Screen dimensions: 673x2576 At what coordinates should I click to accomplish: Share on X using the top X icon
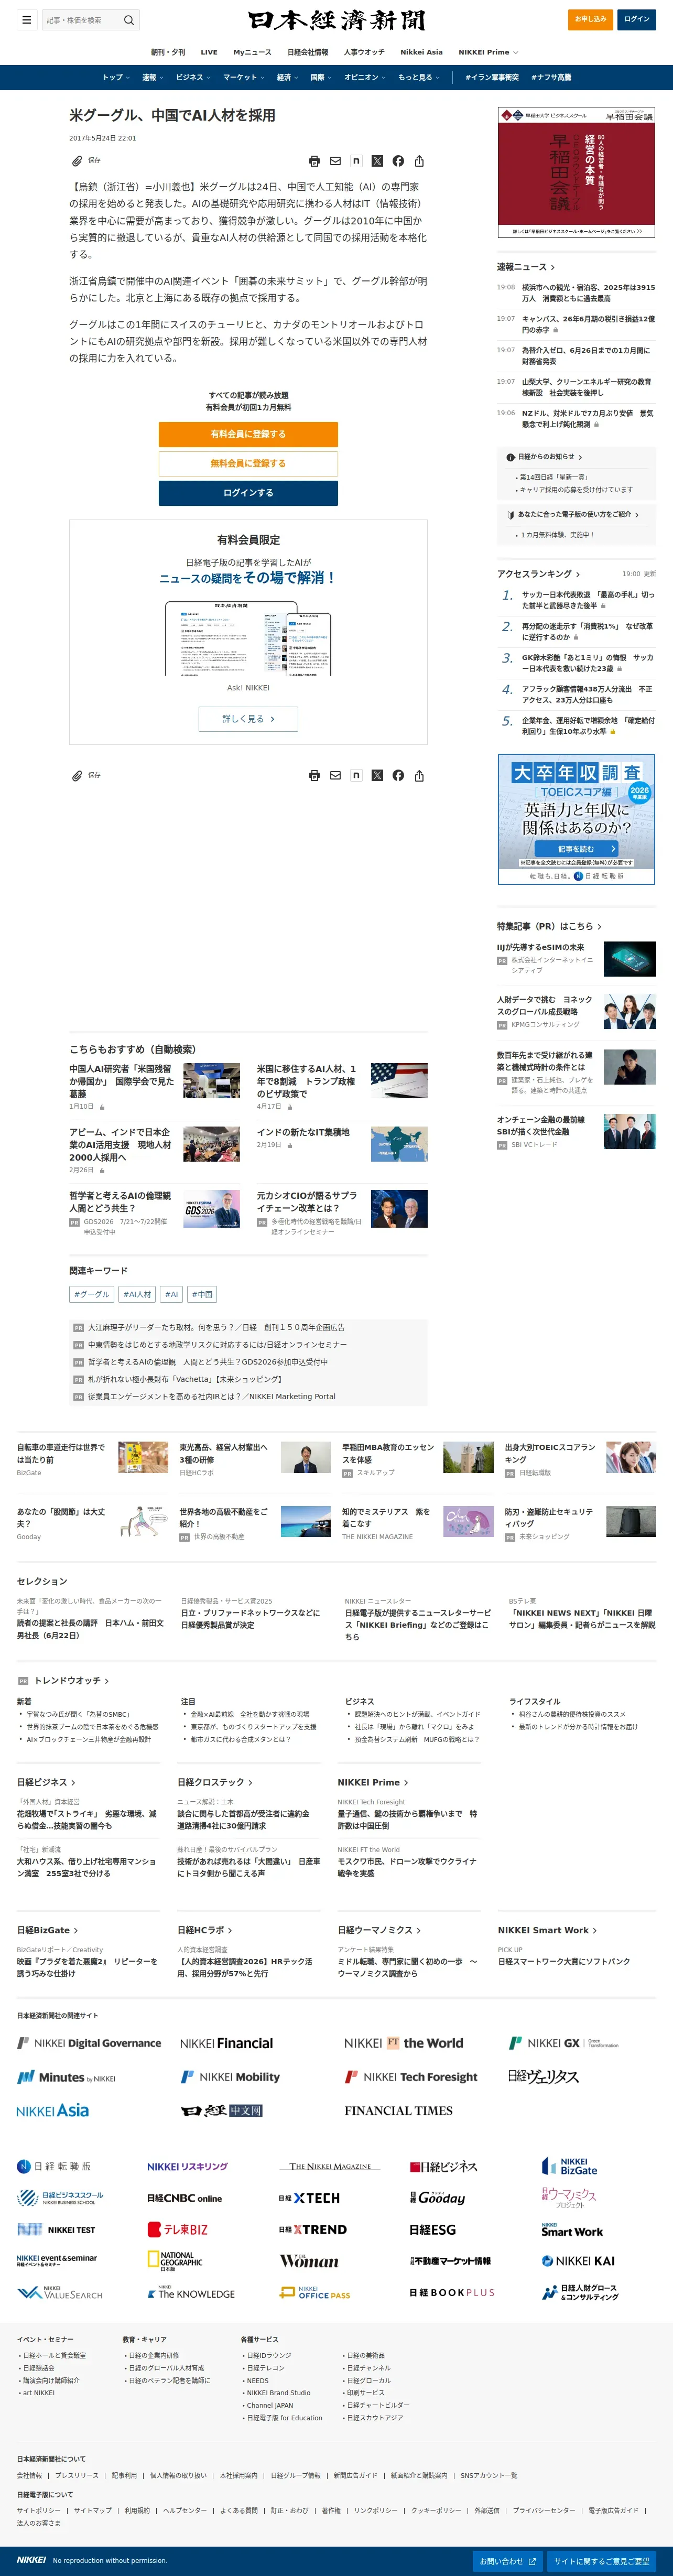[x=377, y=161]
